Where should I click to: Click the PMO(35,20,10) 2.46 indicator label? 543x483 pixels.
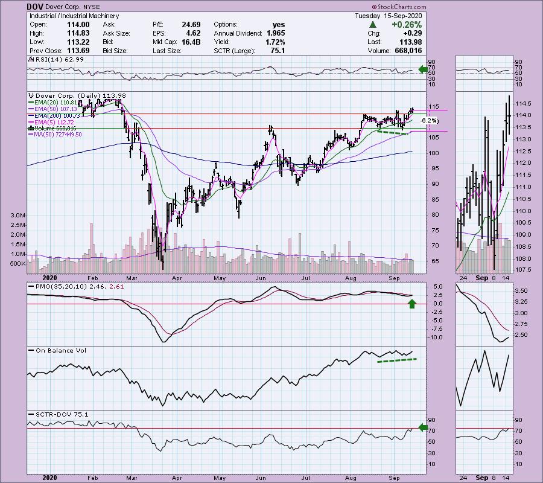point(71,287)
